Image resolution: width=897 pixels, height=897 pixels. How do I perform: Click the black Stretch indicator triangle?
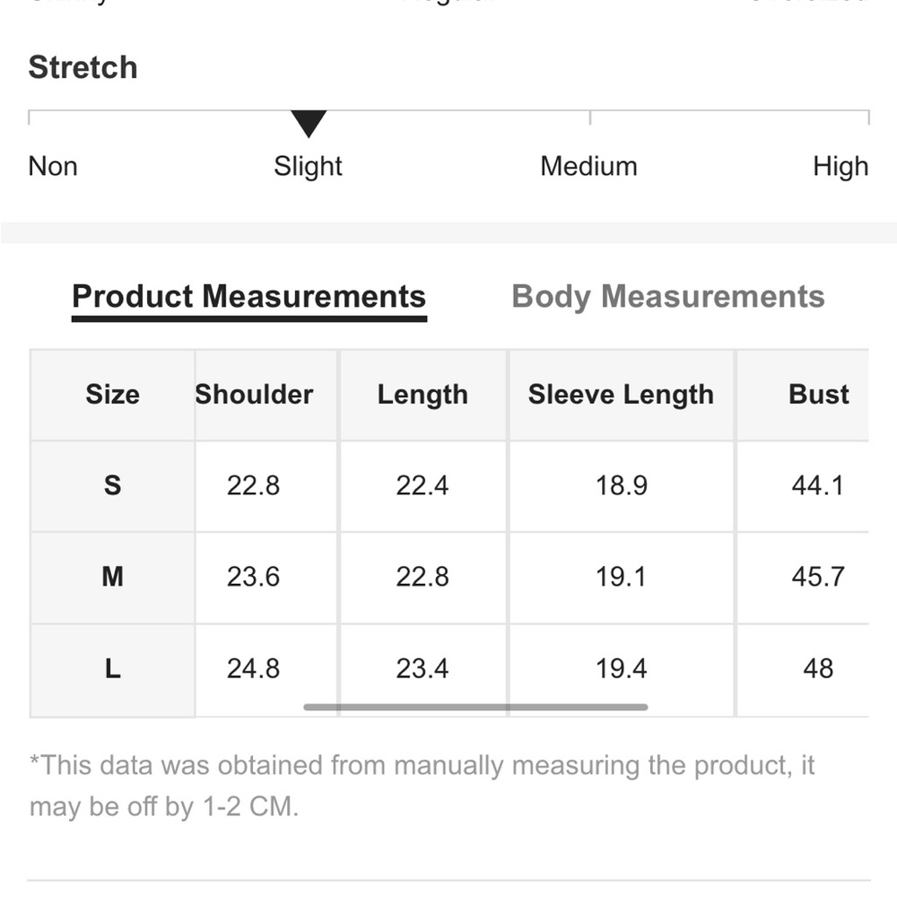pyautogui.click(x=309, y=124)
